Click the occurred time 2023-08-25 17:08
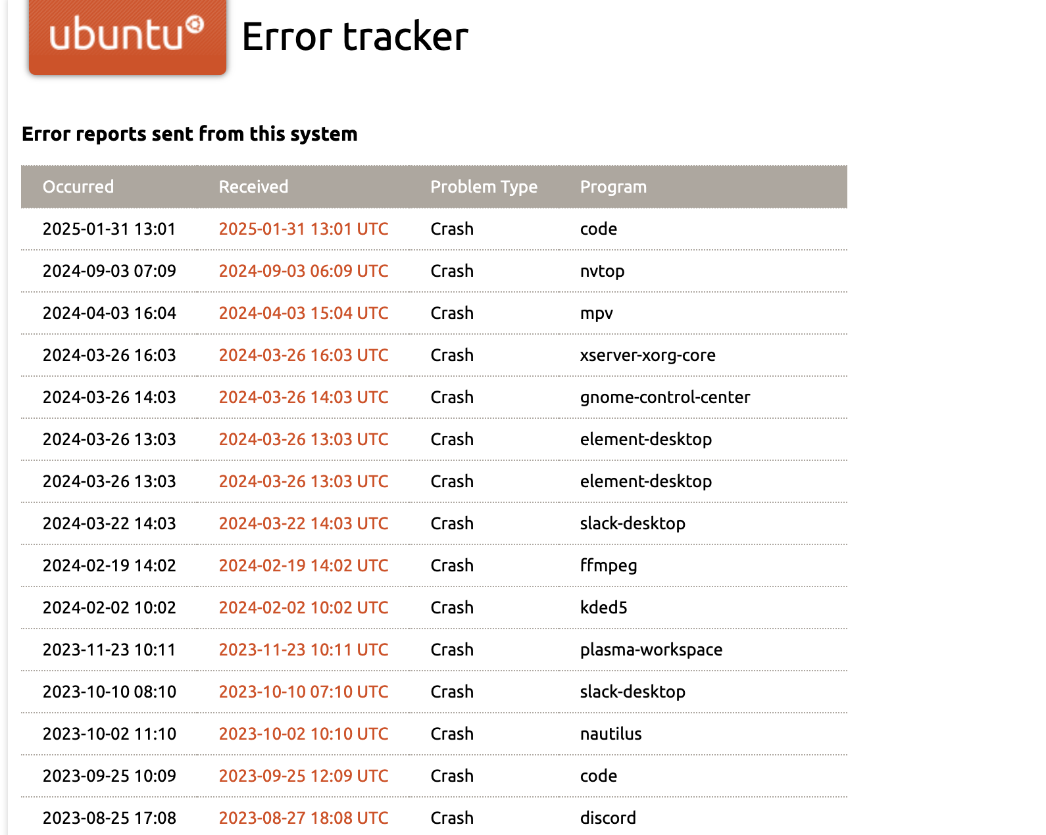Image resolution: width=1046 pixels, height=835 pixels. [x=109, y=818]
